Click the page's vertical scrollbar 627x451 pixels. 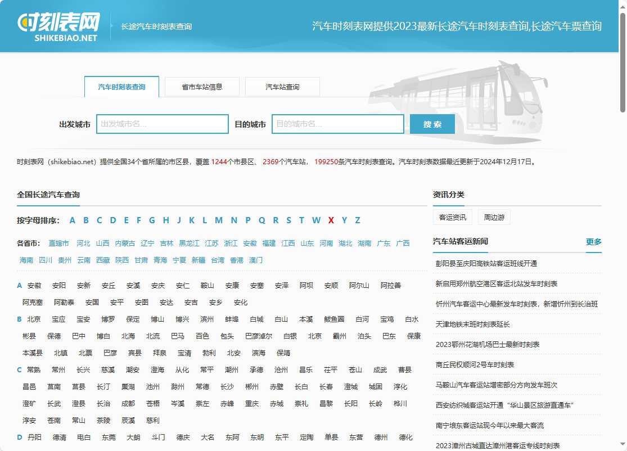point(623,62)
